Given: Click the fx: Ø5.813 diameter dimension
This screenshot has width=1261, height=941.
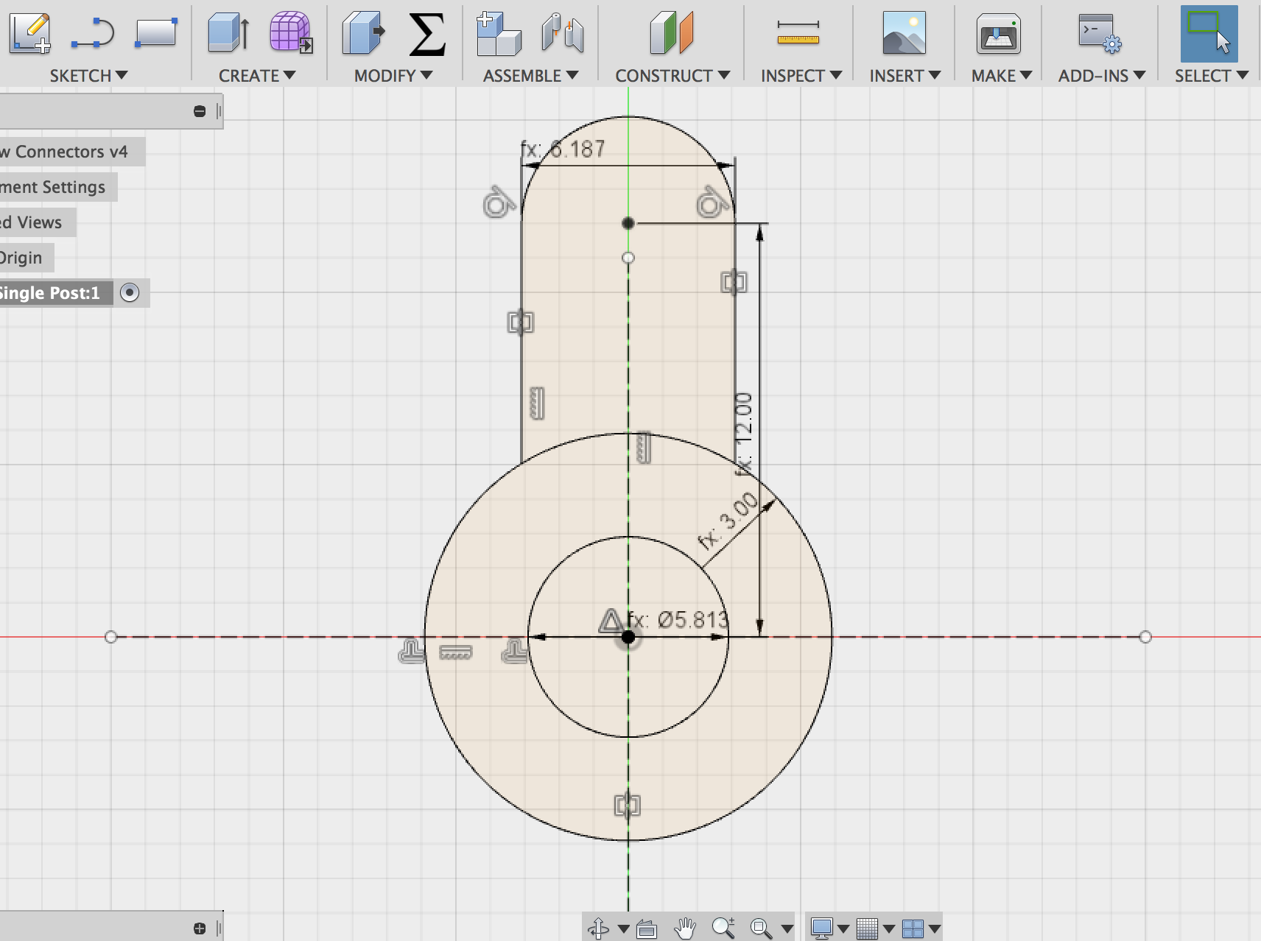Looking at the screenshot, I should (678, 620).
